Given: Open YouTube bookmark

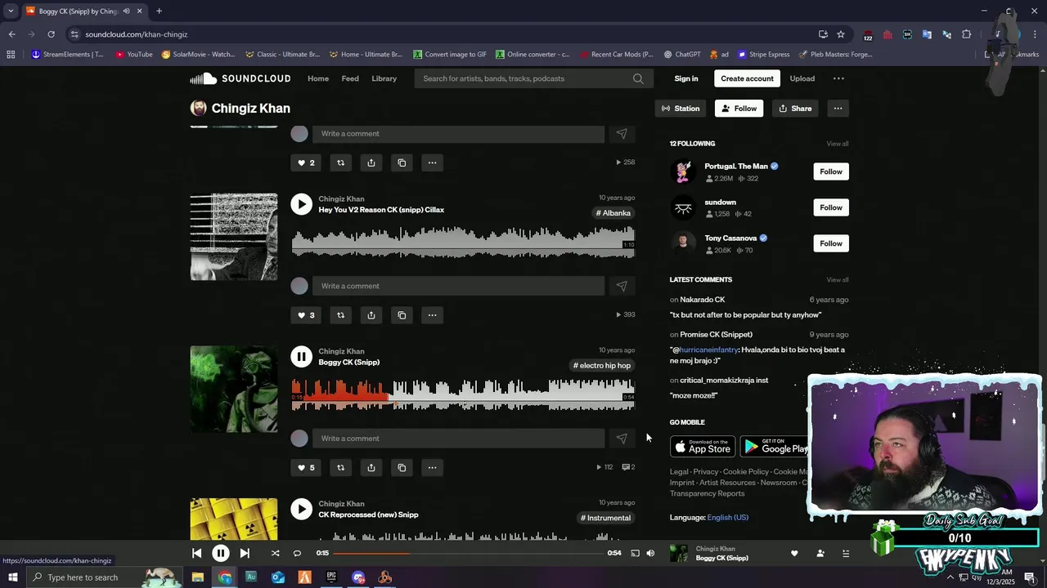Looking at the screenshot, I should 134,55.
